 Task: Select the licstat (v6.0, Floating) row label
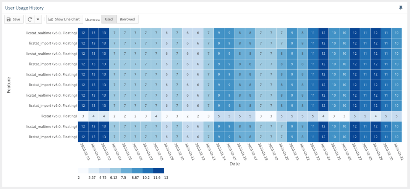(x=59, y=116)
